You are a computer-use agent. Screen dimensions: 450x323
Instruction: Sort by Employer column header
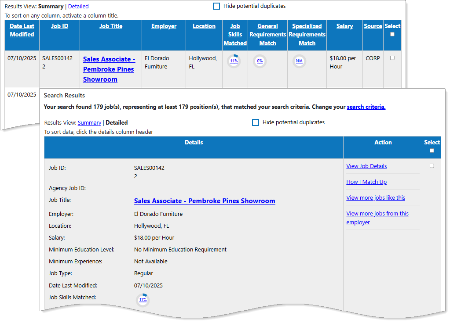[x=164, y=26]
